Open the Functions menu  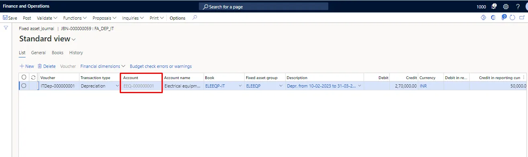75,18
